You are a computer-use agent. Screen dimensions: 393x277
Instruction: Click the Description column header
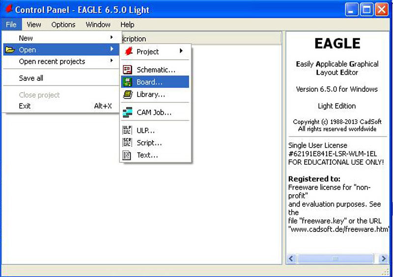[201, 39]
